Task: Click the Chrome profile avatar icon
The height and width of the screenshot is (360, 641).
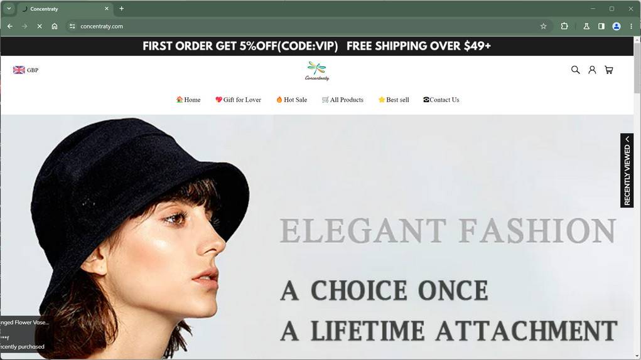Action: pyautogui.click(x=617, y=26)
